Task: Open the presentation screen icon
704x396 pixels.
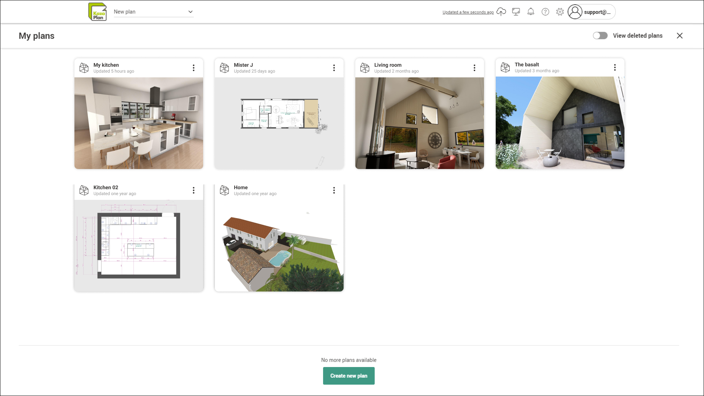Action: tap(516, 12)
